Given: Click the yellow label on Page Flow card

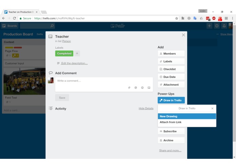Looking at the screenshot, I should tap(9, 48).
